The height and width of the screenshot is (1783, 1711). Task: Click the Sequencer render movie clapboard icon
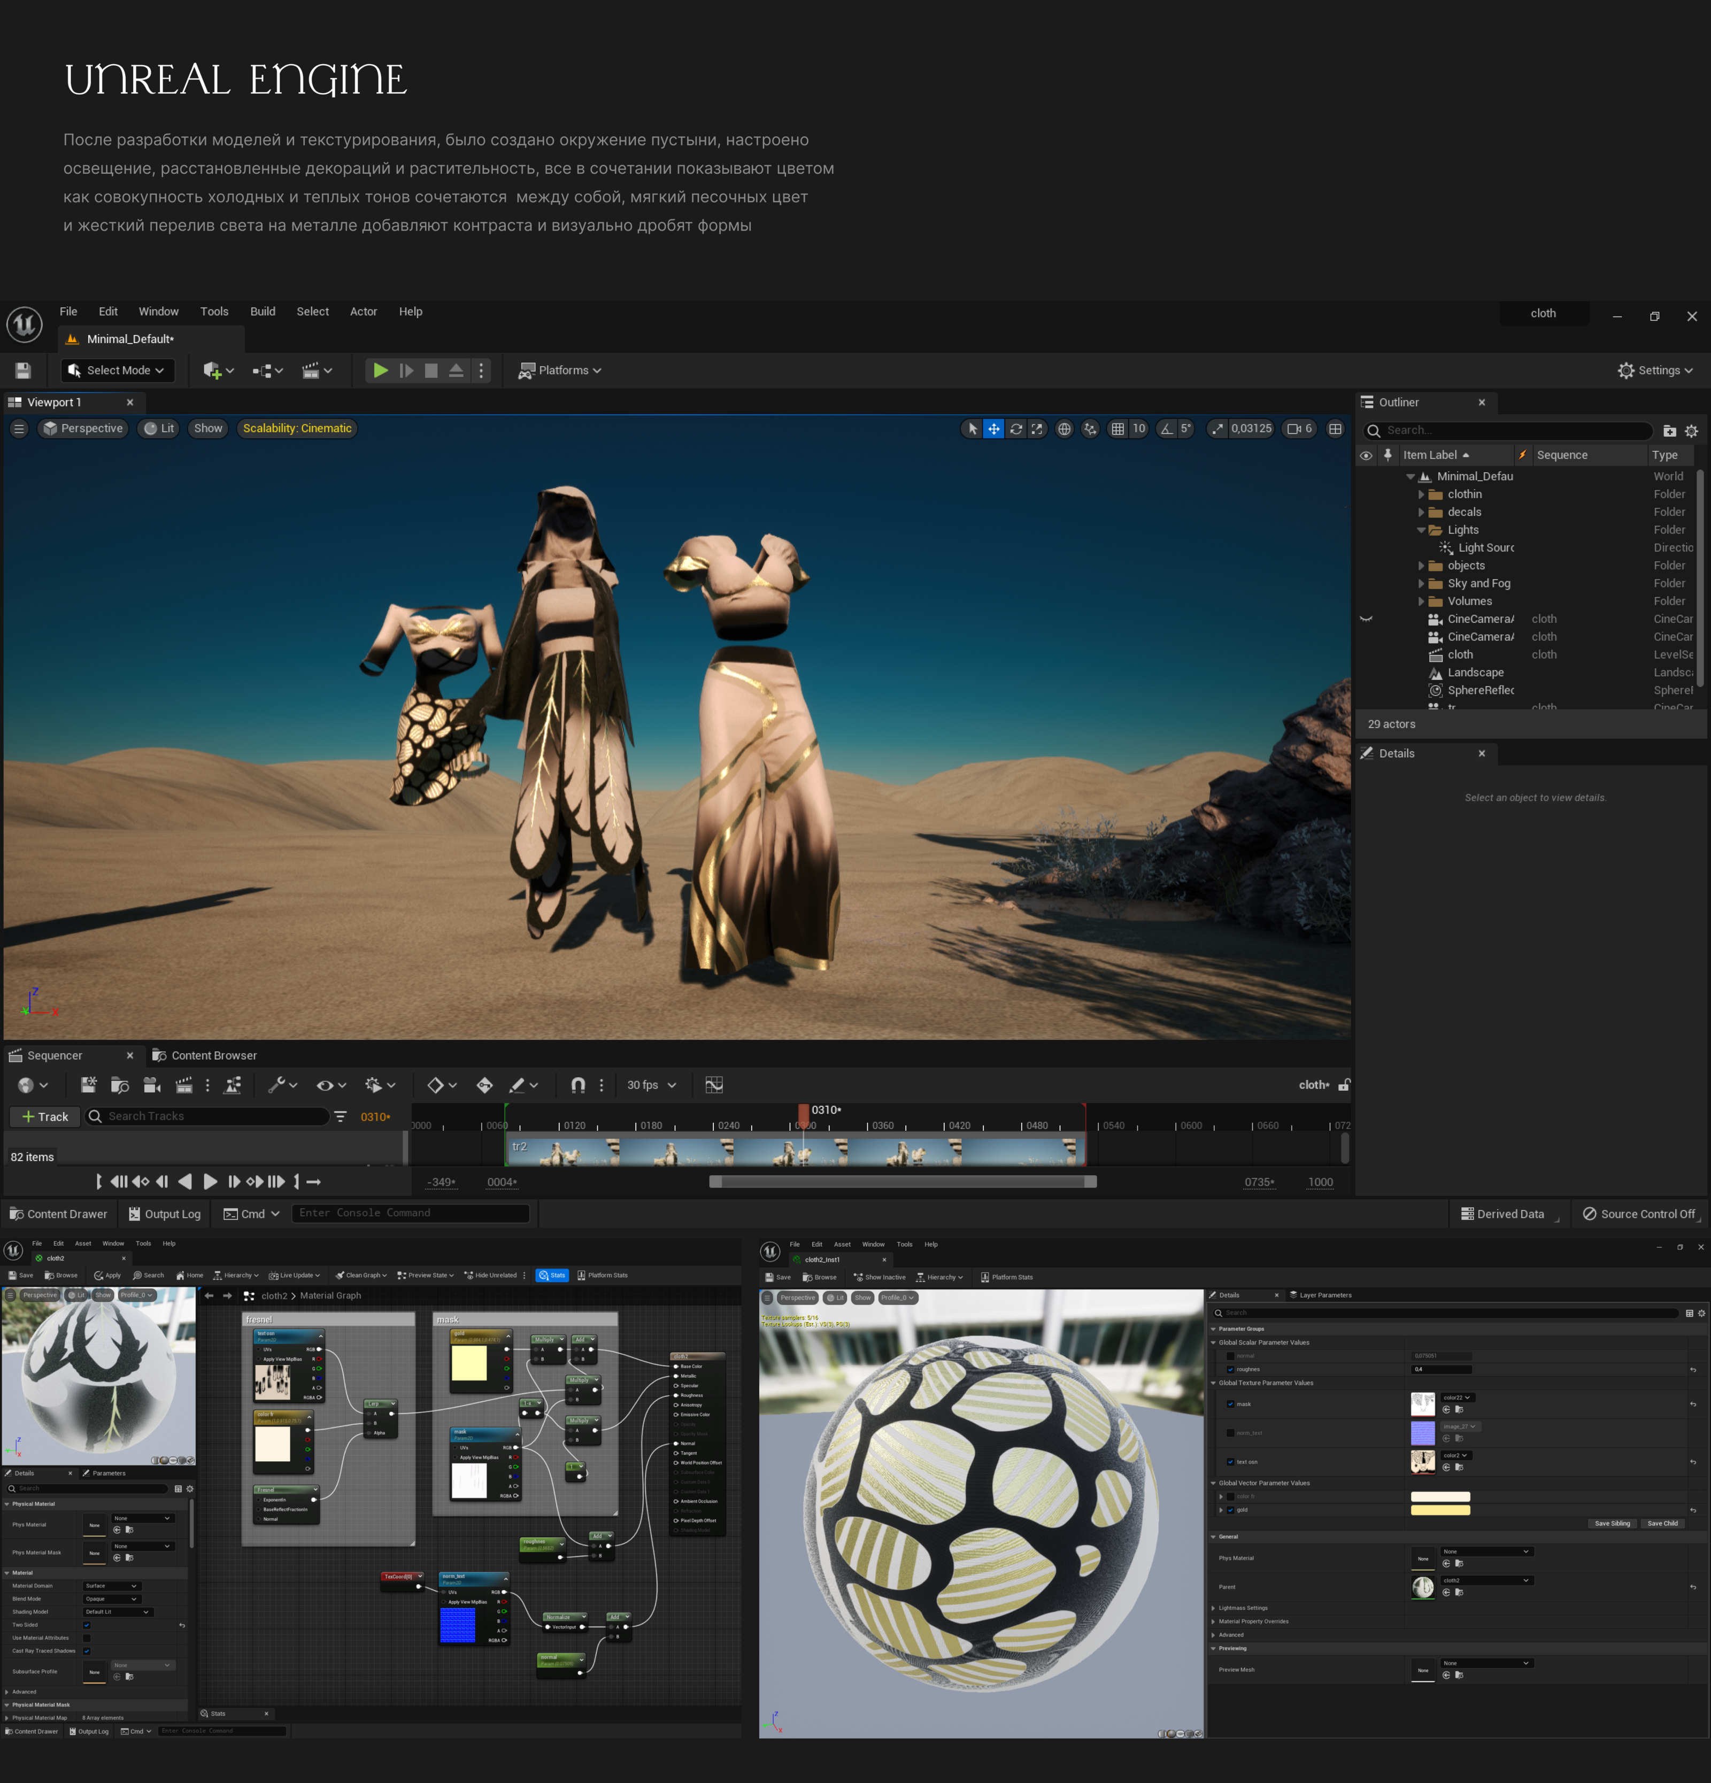click(184, 1084)
